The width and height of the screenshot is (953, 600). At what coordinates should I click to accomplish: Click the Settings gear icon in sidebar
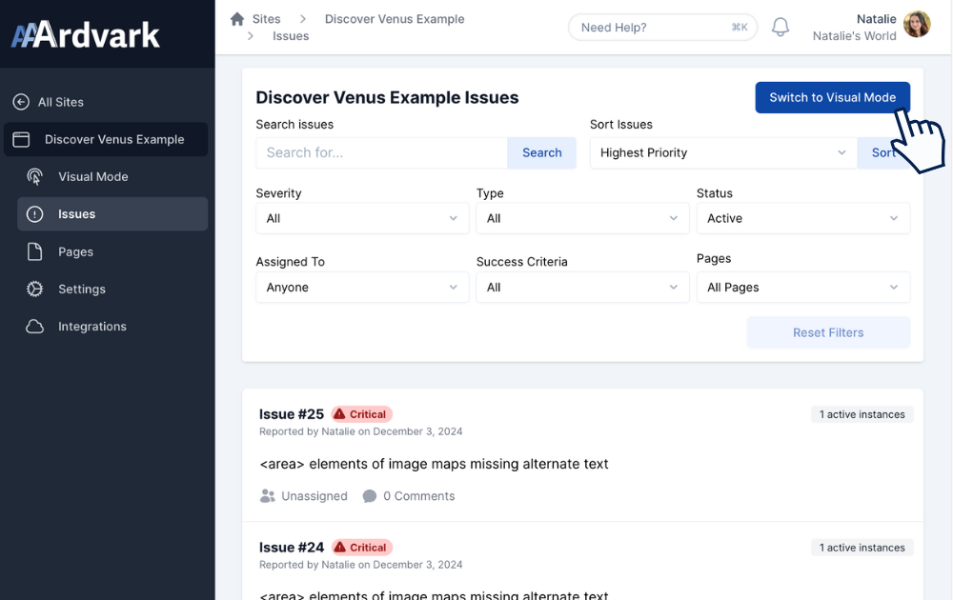pos(35,289)
